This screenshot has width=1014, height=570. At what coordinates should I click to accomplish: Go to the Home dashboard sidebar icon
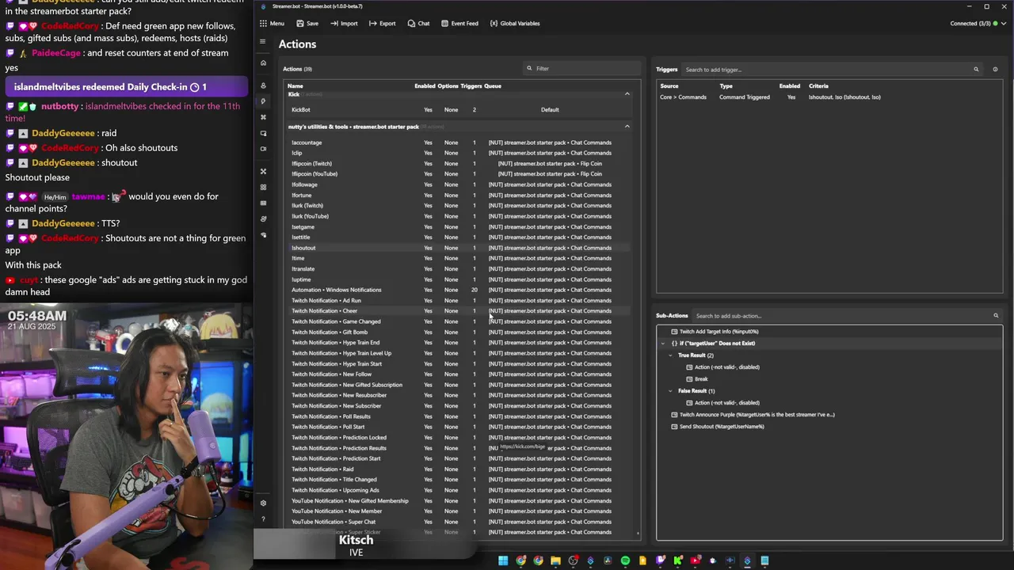pos(263,63)
